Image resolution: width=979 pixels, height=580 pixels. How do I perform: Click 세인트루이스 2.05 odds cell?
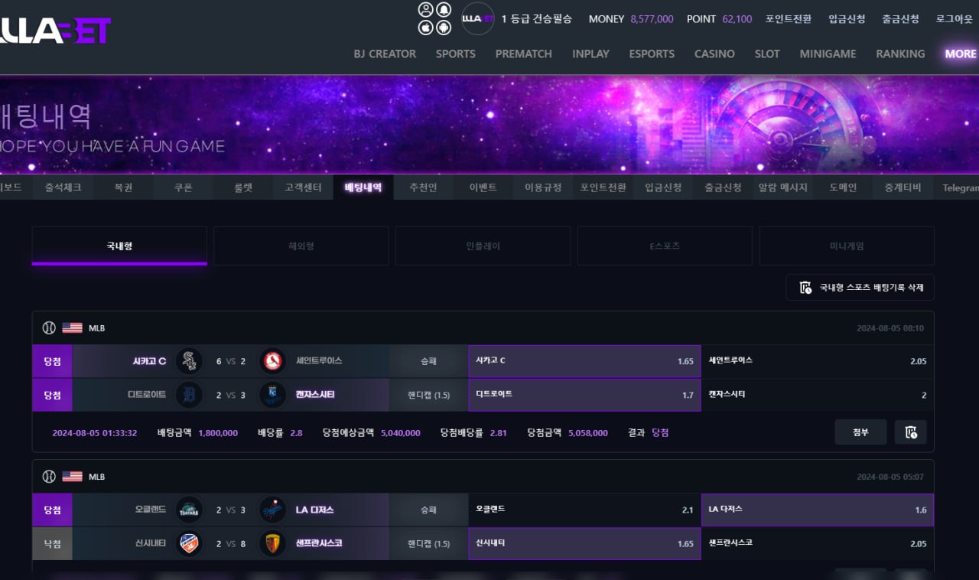point(818,361)
